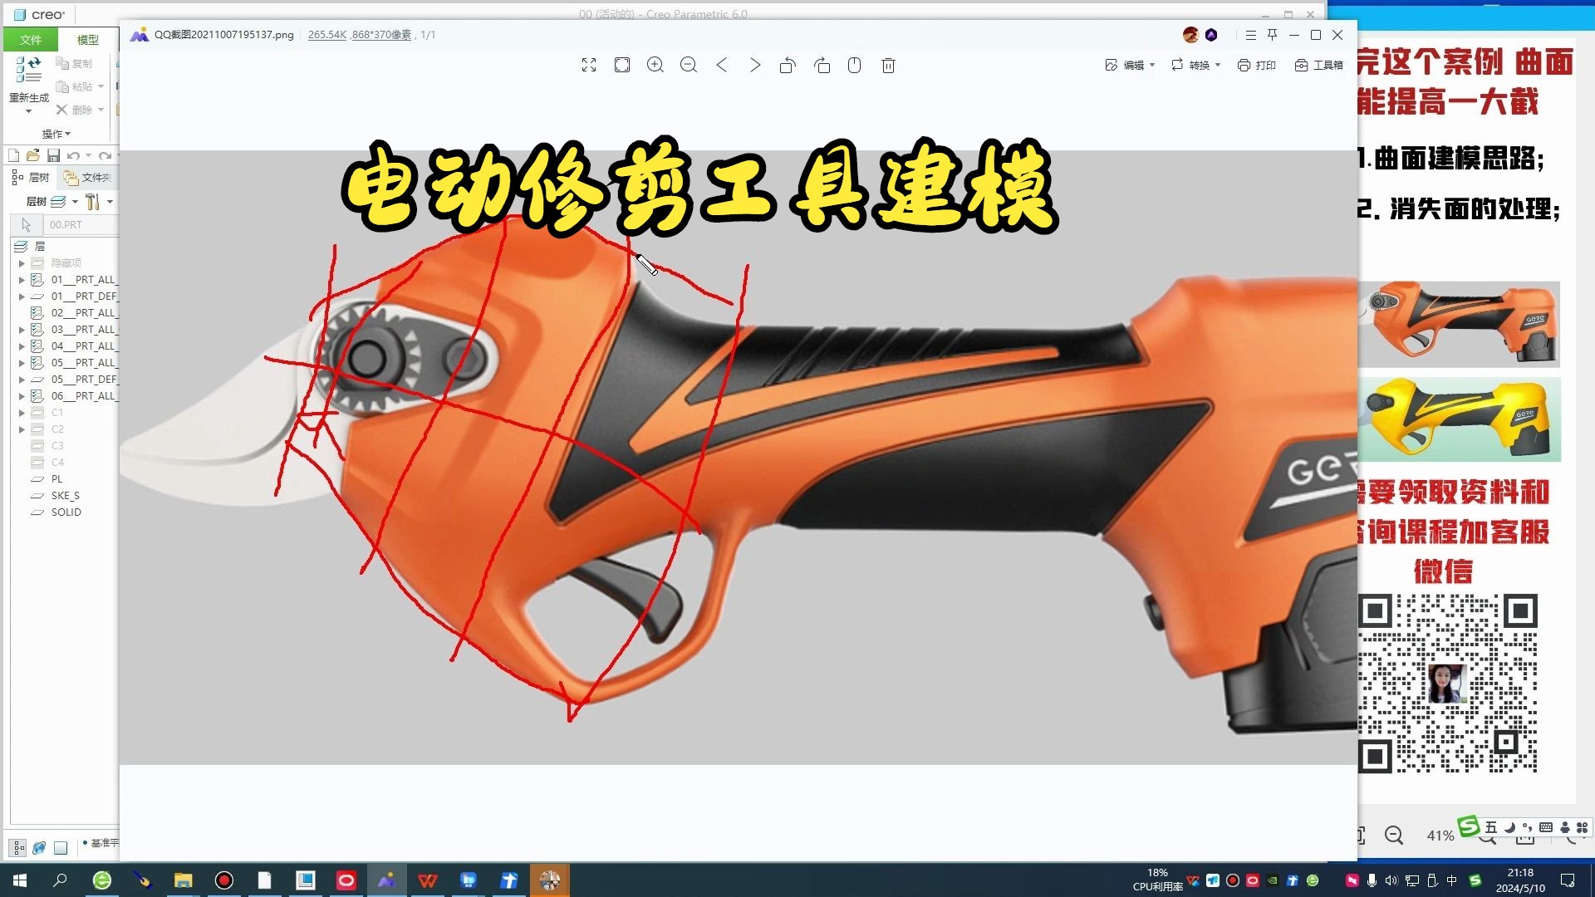Open the notification center icon
Image resolution: width=1595 pixels, height=897 pixels.
coord(1568,880)
